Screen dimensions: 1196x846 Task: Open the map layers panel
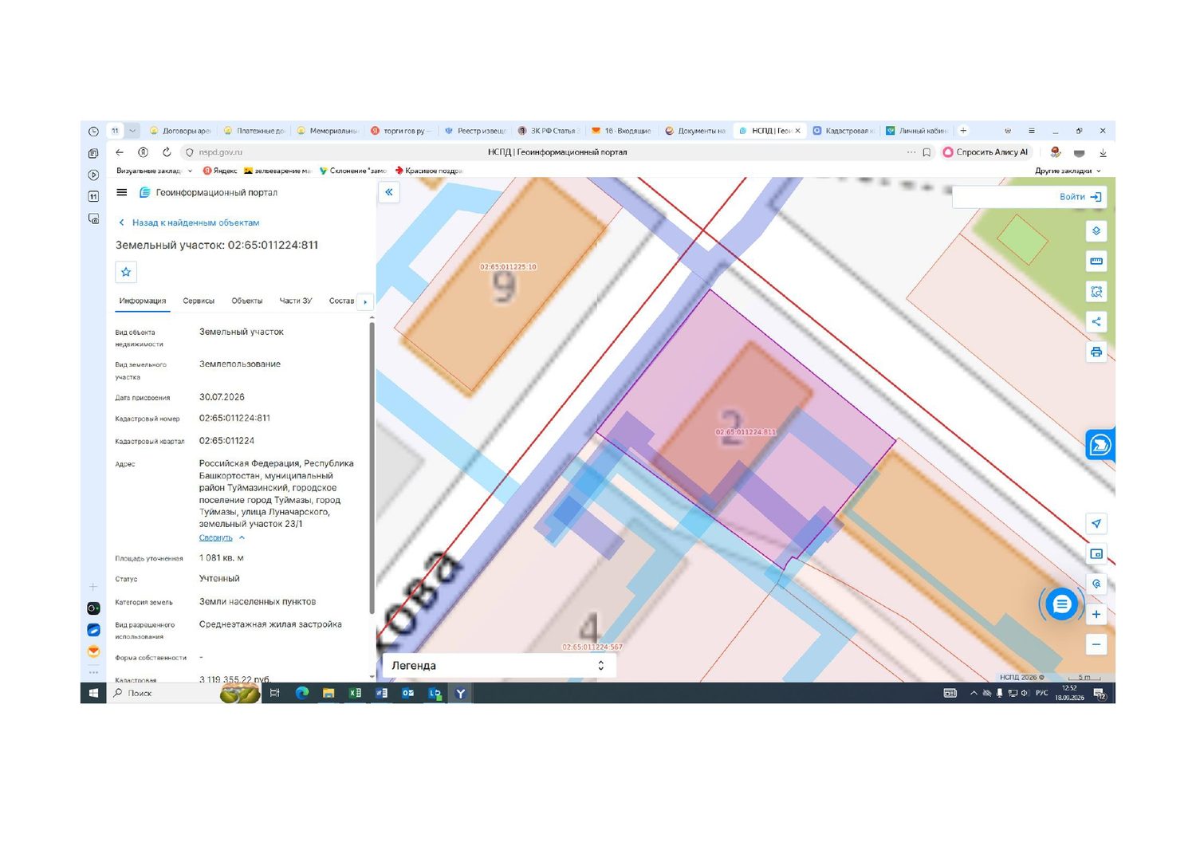point(1096,231)
